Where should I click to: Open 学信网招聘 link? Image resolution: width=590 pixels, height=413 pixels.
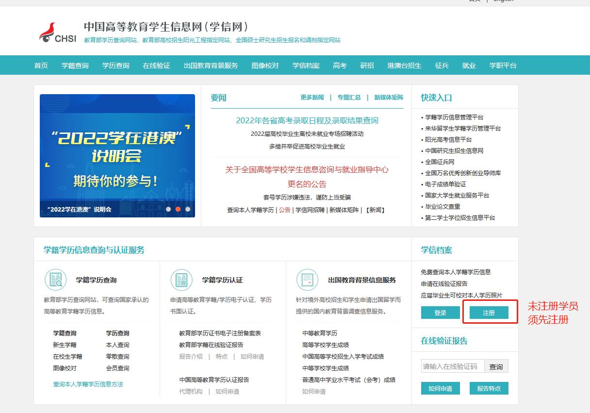[x=310, y=210]
